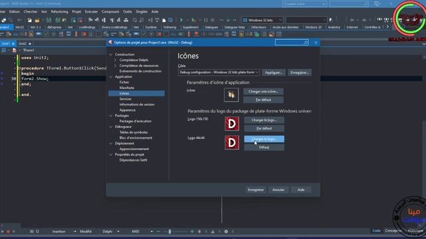Viewport: 426px width, 239px height.
Task: Increase editor zoom with the plus icon
Action: [192, 232]
